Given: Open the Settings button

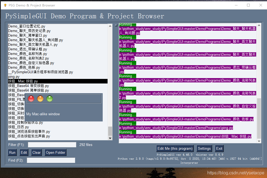Looking at the screenshot, I should (x=204, y=148).
